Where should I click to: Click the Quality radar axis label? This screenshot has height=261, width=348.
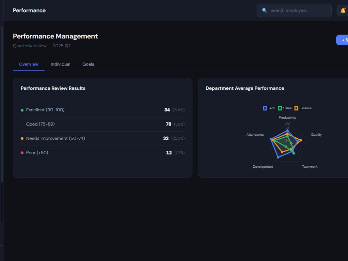(x=316, y=134)
